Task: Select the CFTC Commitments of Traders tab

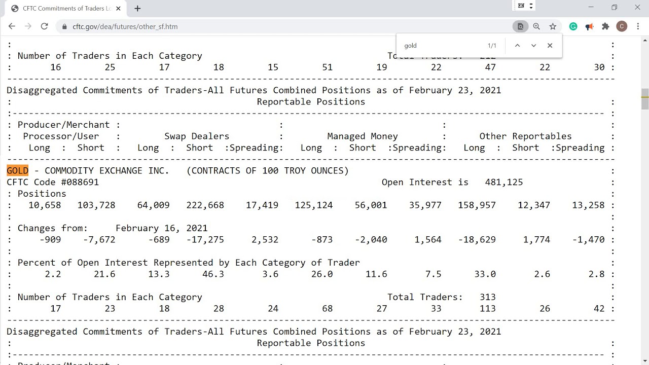Action: [66, 8]
